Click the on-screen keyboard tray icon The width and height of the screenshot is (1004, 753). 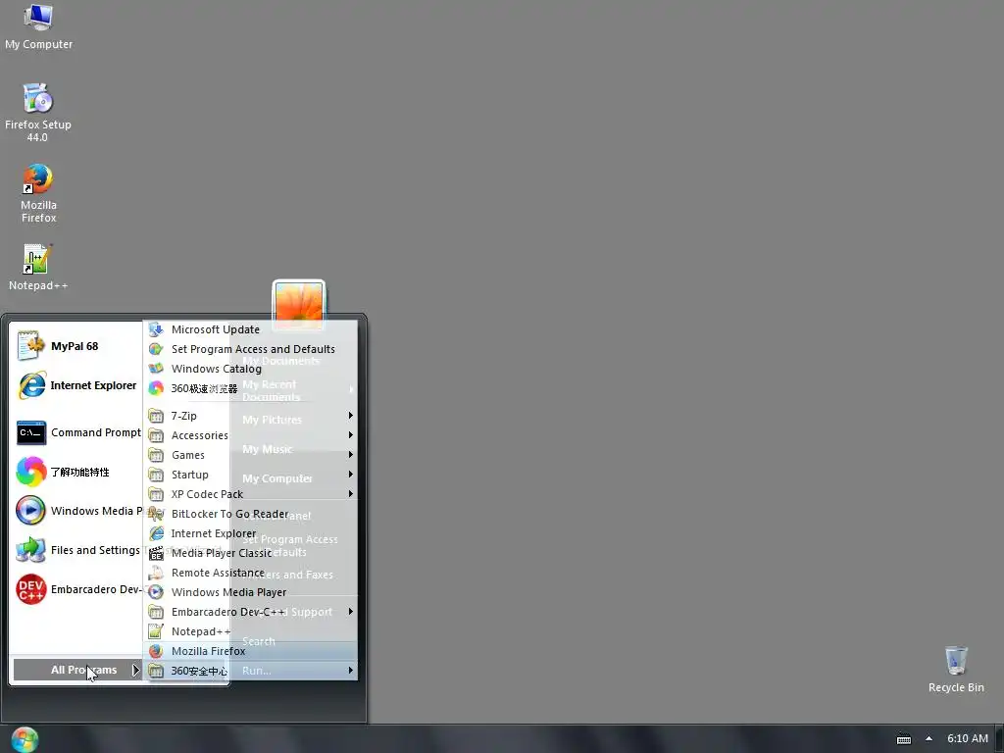[x=903, y=739]
